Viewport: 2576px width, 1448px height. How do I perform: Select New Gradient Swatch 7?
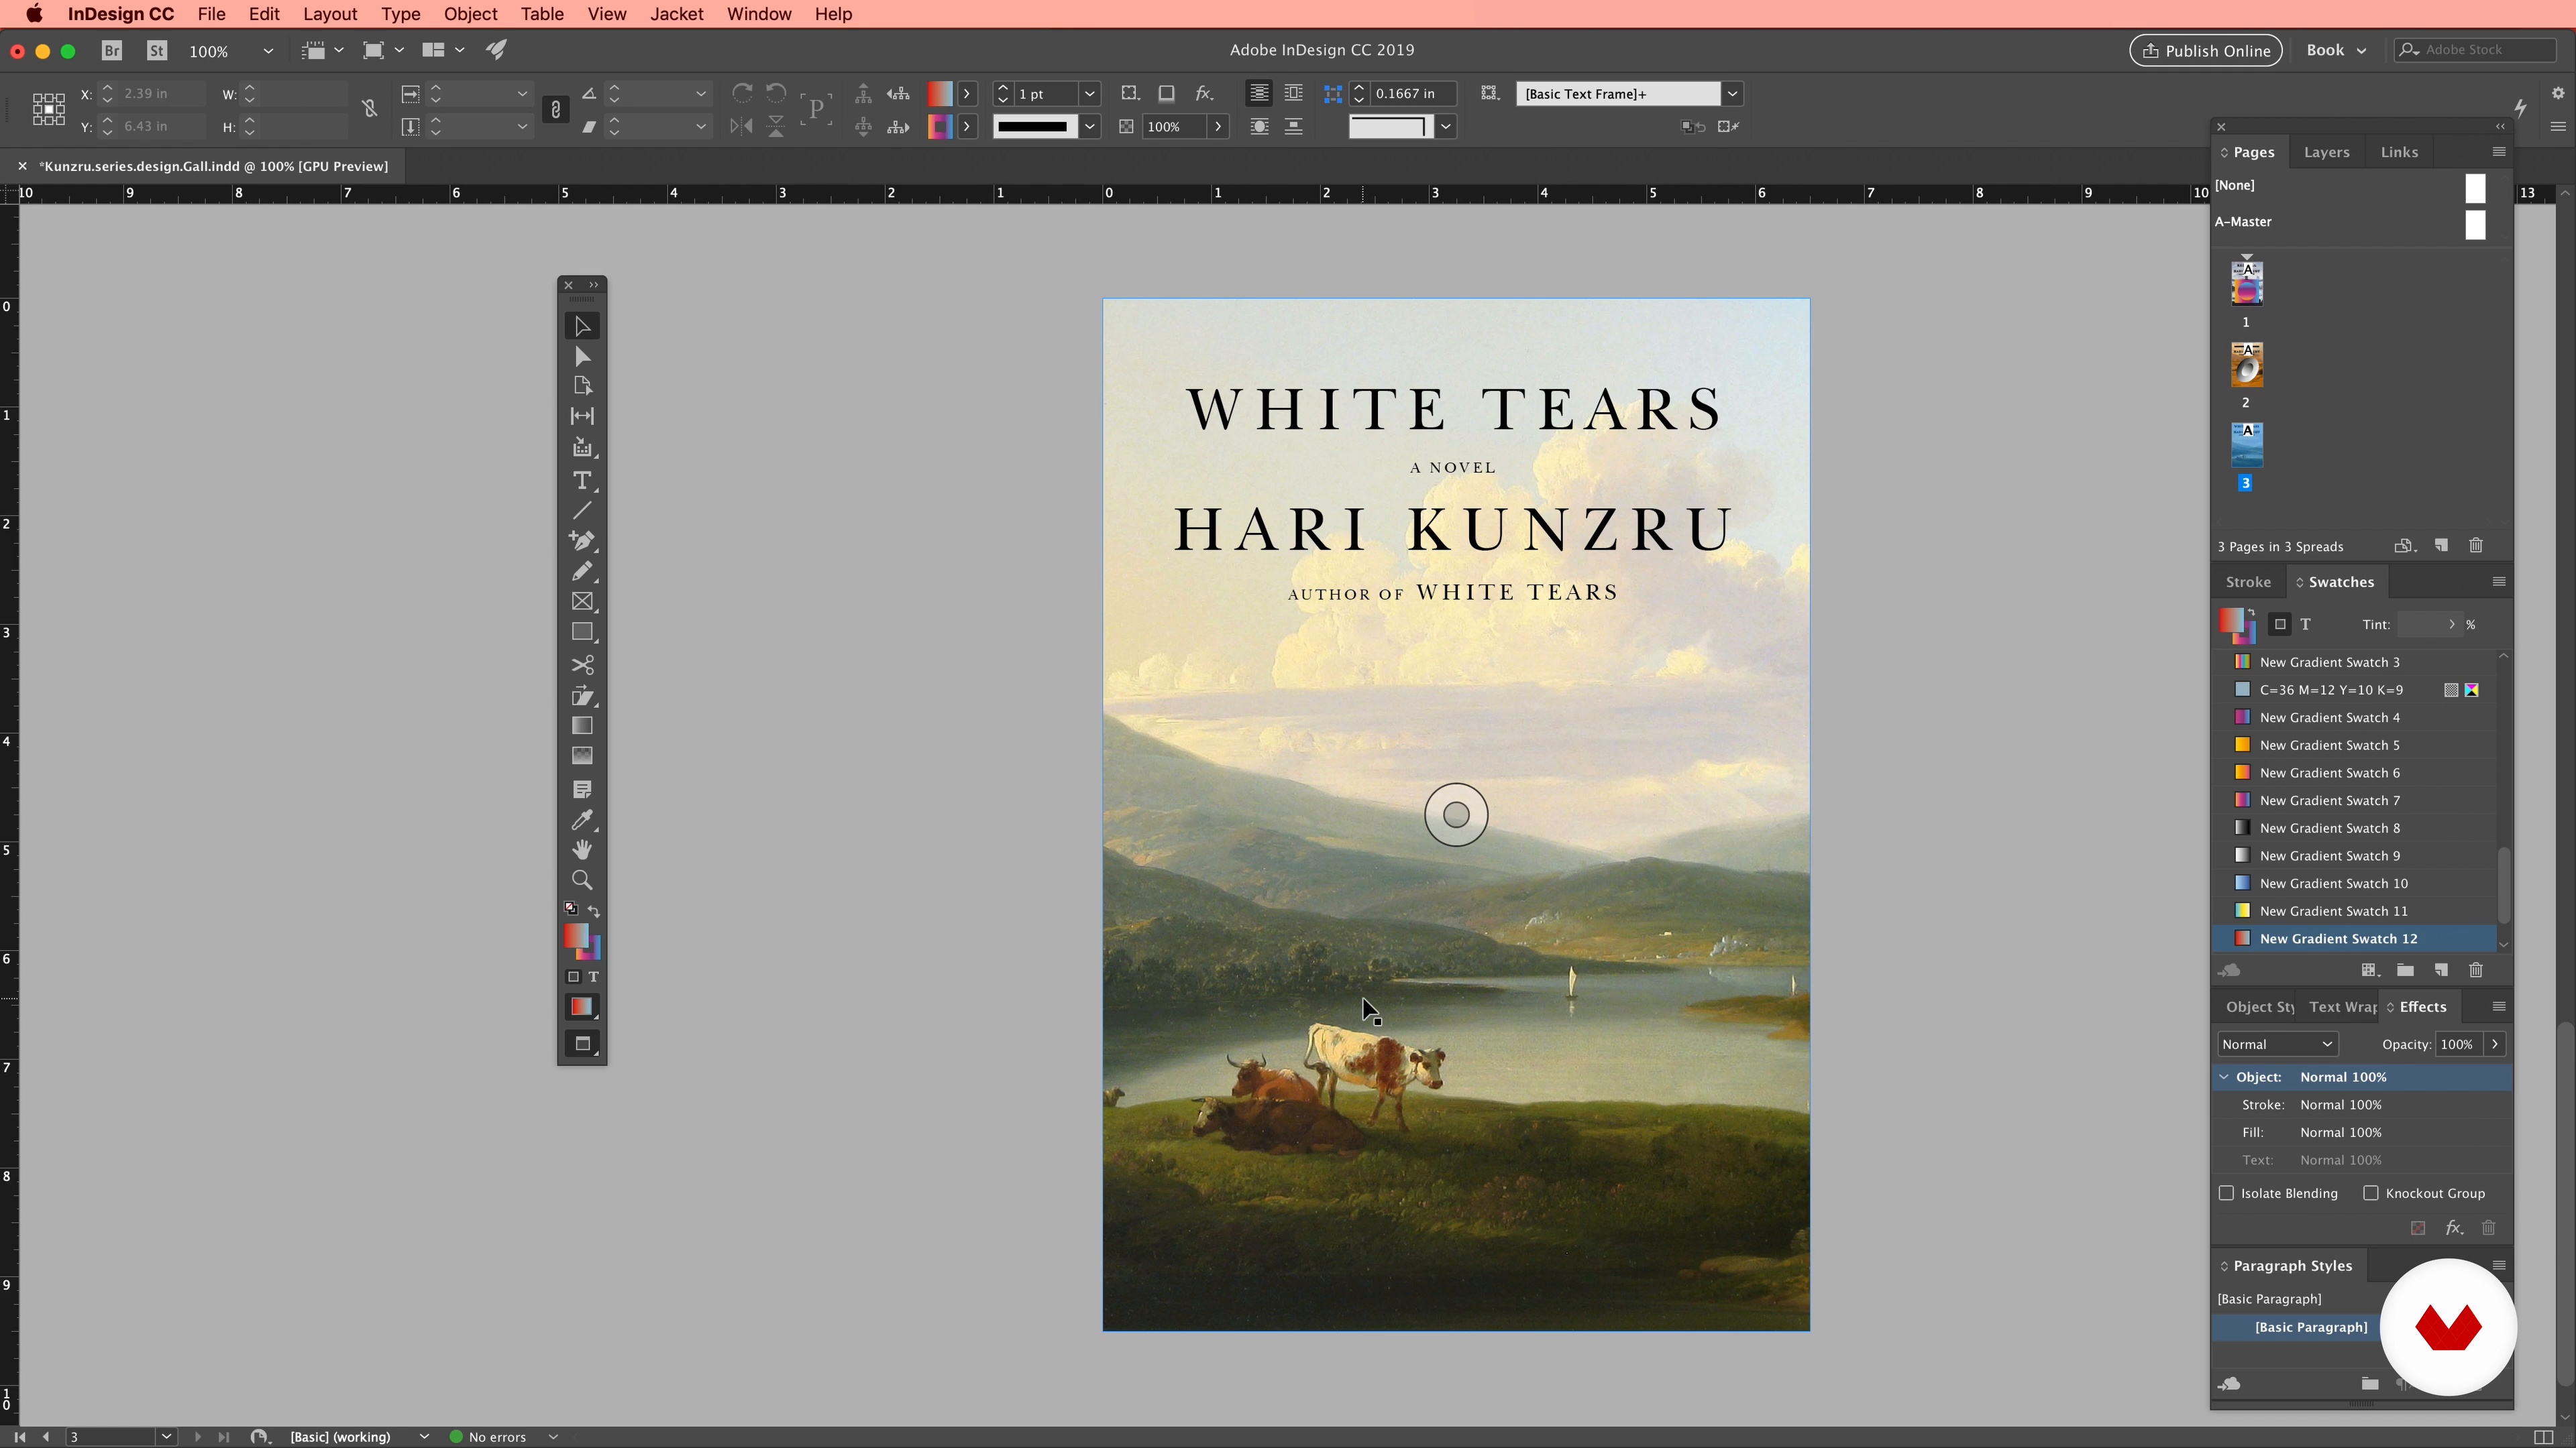(x=2354, y=800)
